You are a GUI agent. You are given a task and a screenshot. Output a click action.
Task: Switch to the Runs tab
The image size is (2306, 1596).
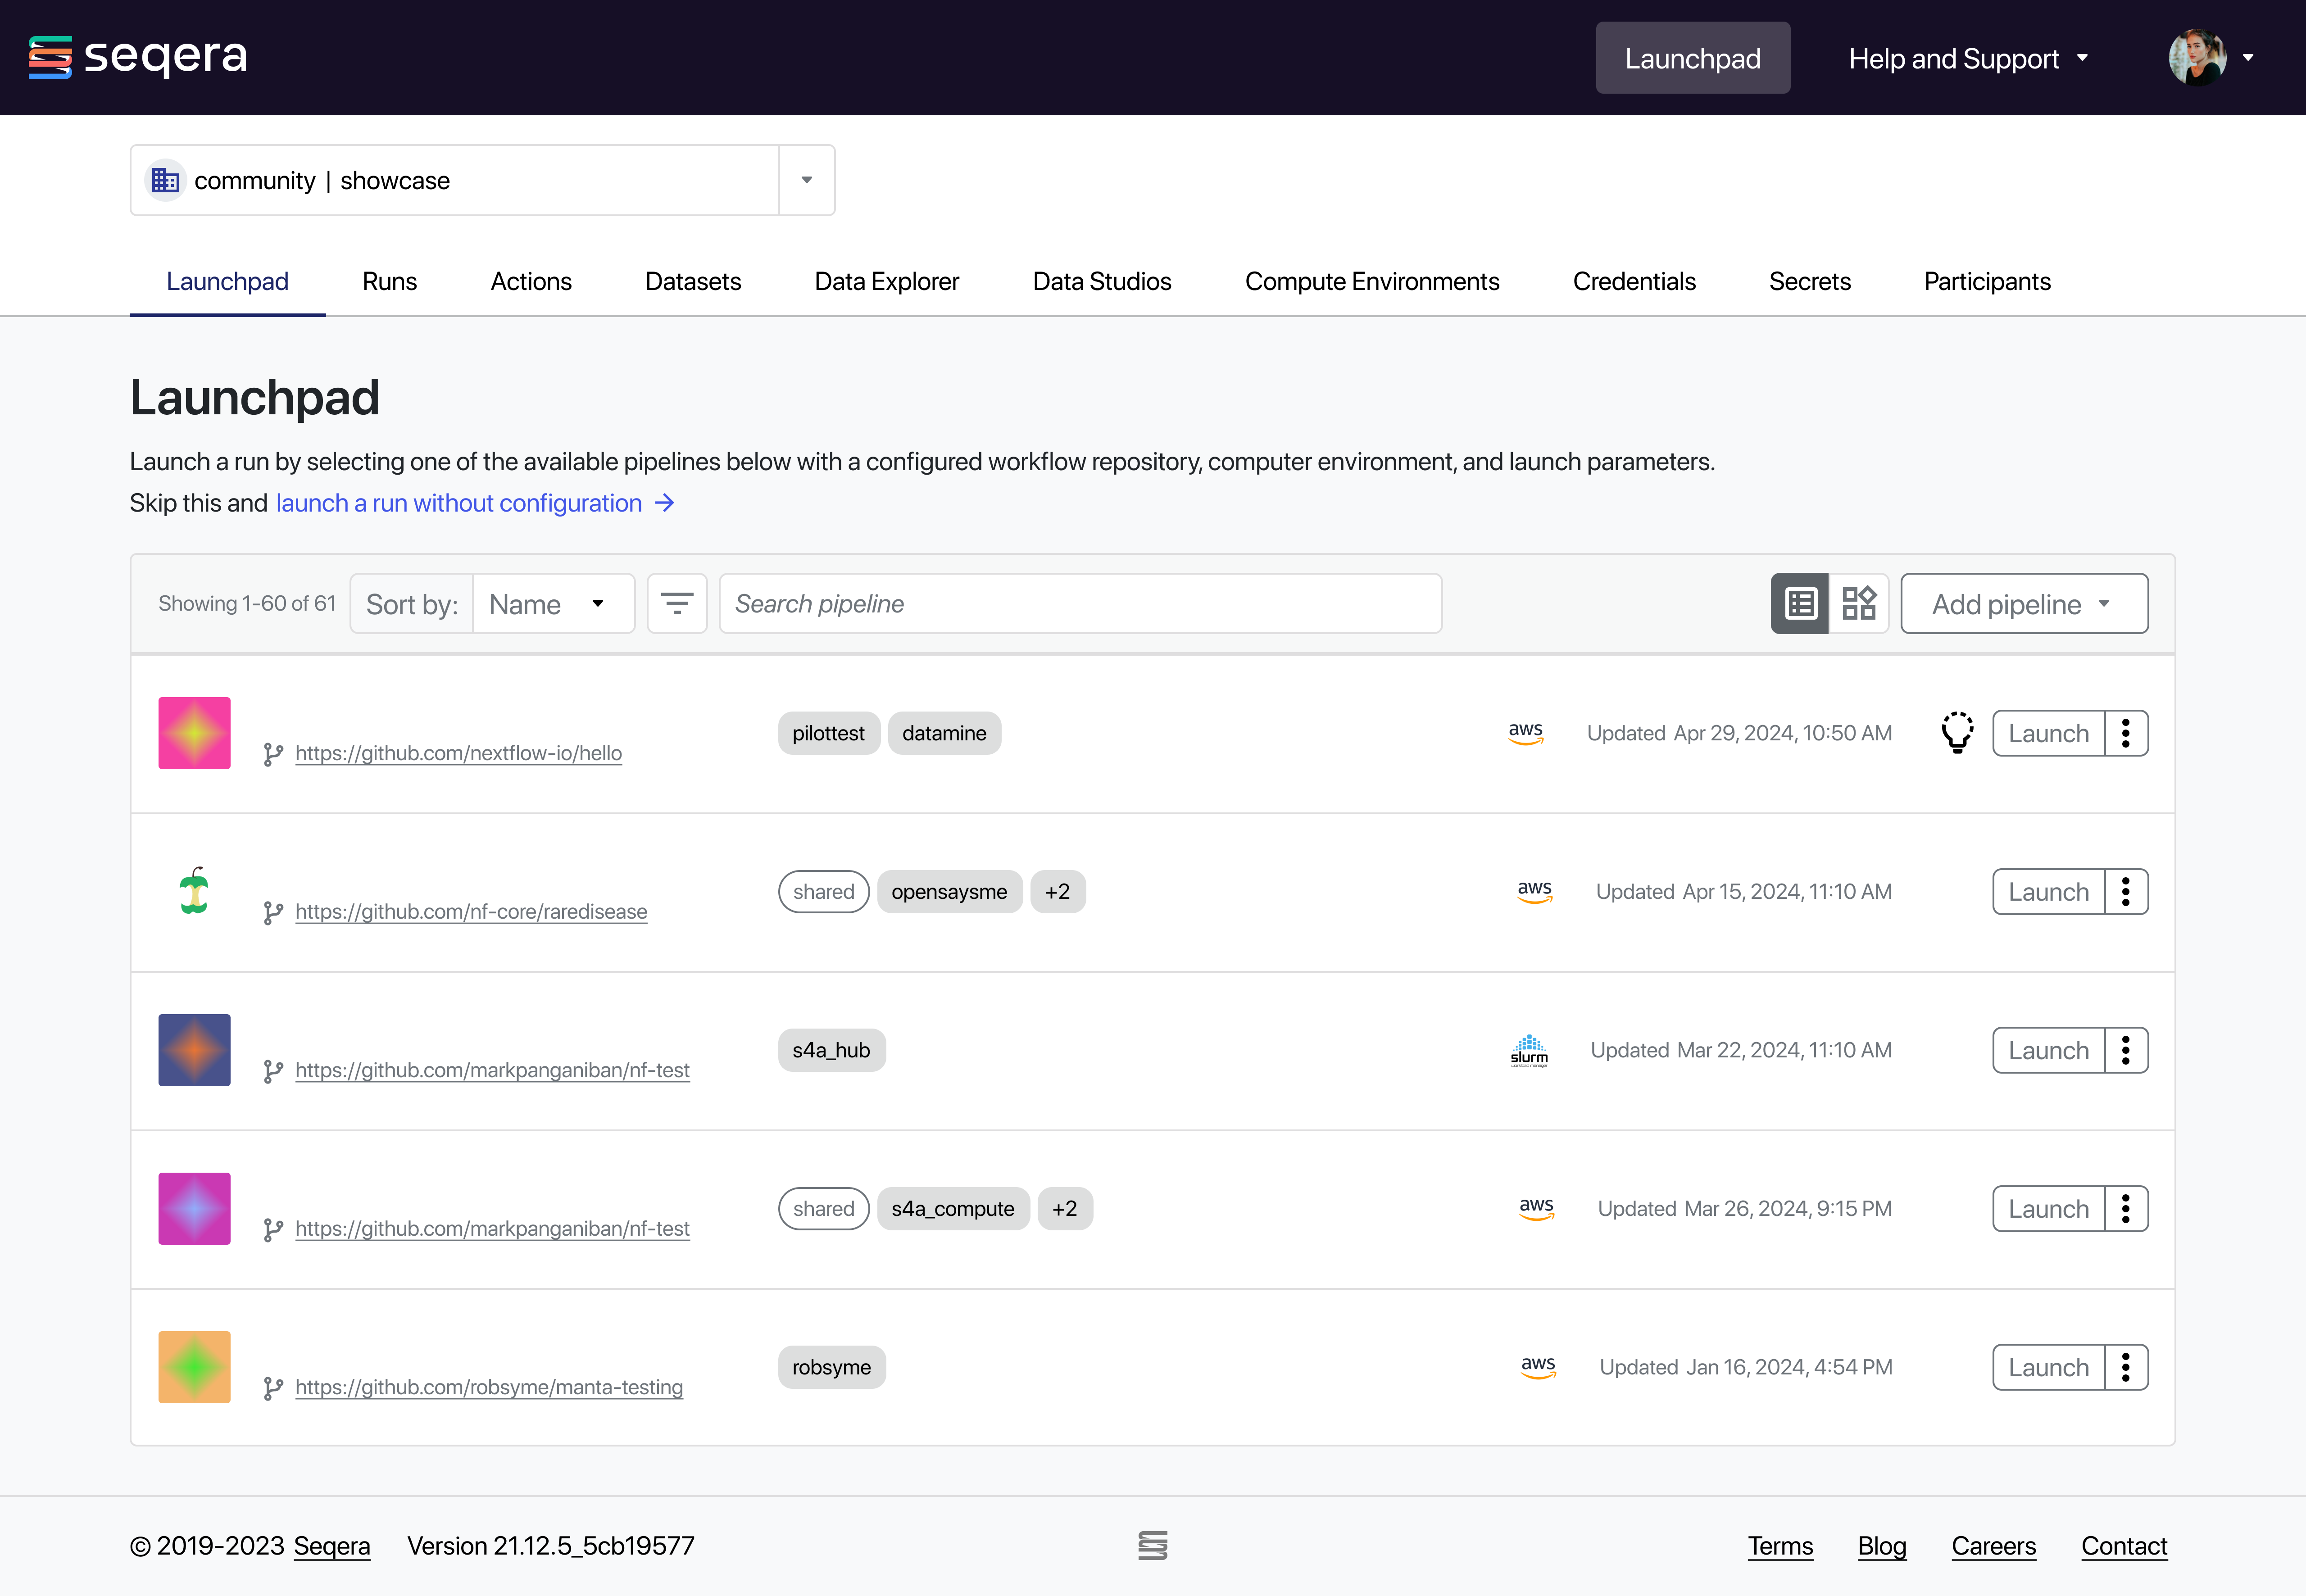point(390,281)
